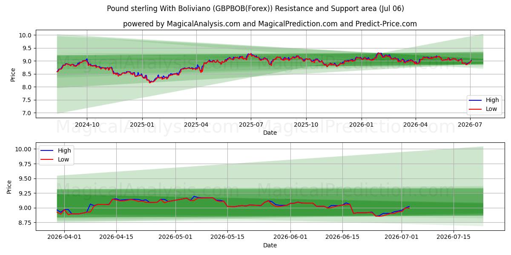The width and height of the screenshot is (511, 255).
Task: Click the '2026-05-15' date tick label
Action: point(228,238)
